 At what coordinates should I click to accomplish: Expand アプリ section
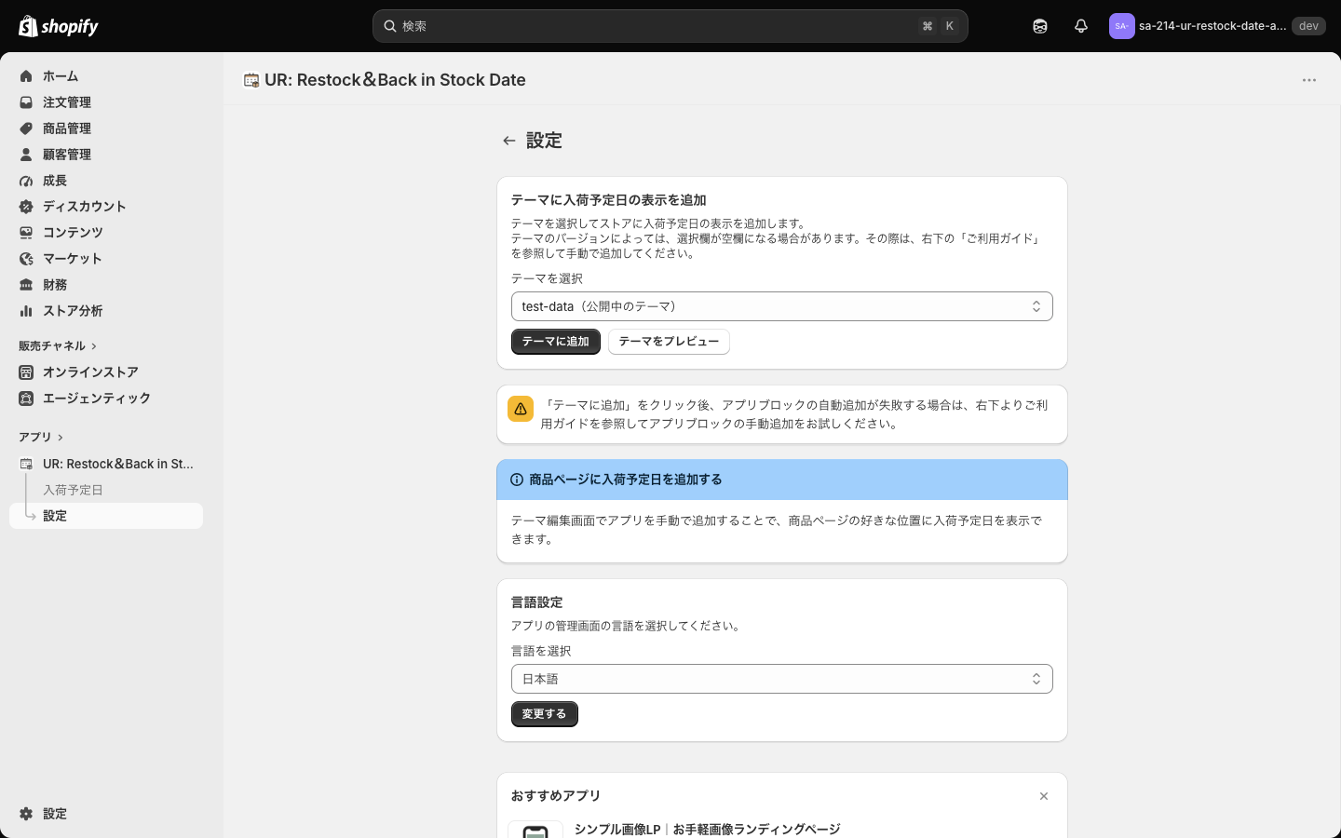[41, 437]
